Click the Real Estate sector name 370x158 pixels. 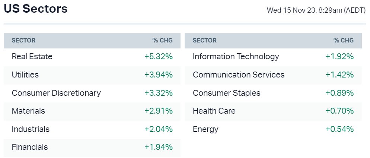pos(32,57)
